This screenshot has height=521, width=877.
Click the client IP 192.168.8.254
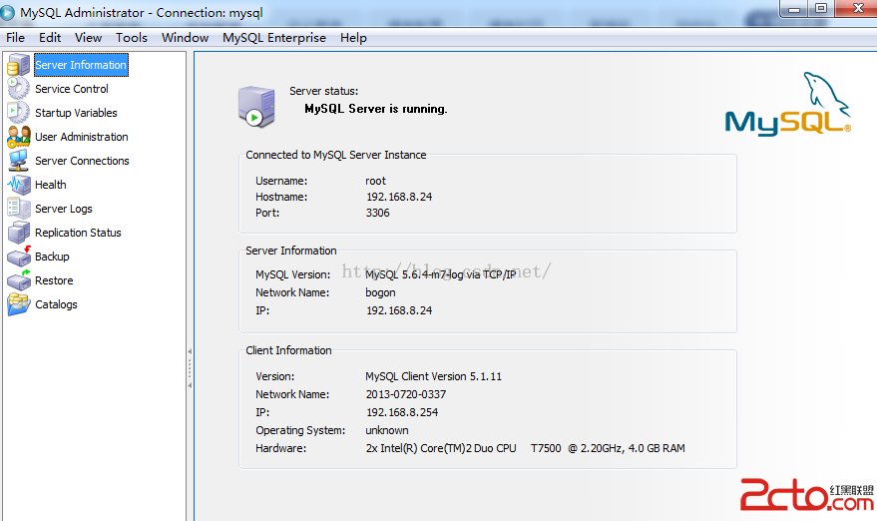pyautogui.click(x=402, y=412)
